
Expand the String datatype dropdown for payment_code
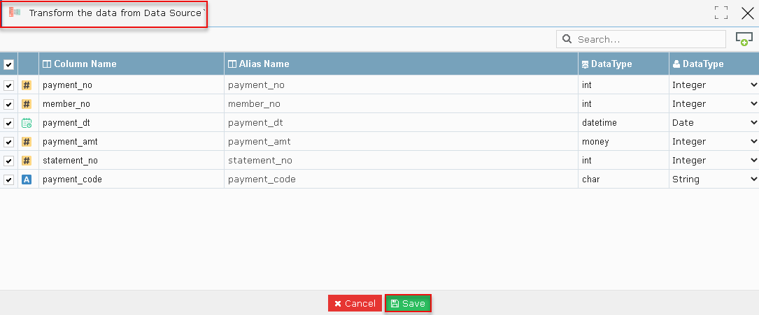(714, 180)
